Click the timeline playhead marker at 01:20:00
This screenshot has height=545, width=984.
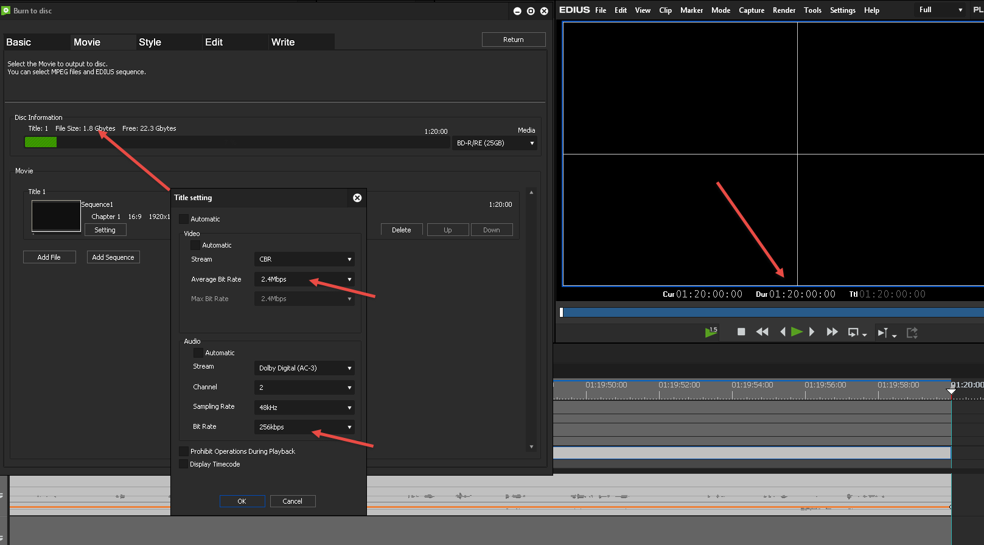pos(951,391)
